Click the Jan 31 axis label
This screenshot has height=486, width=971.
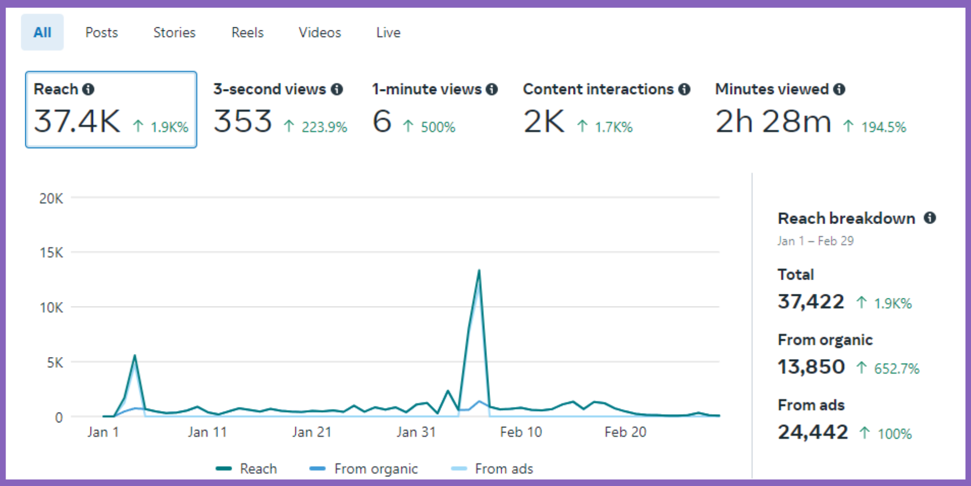pyautogui.click(x=416, y=432)
